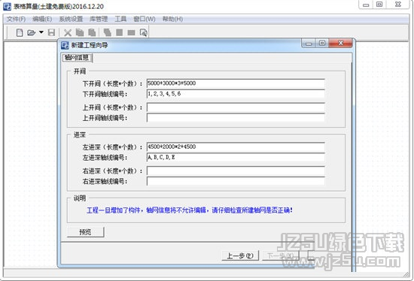Select the 轴网信息 tab

tap(77, 58)
